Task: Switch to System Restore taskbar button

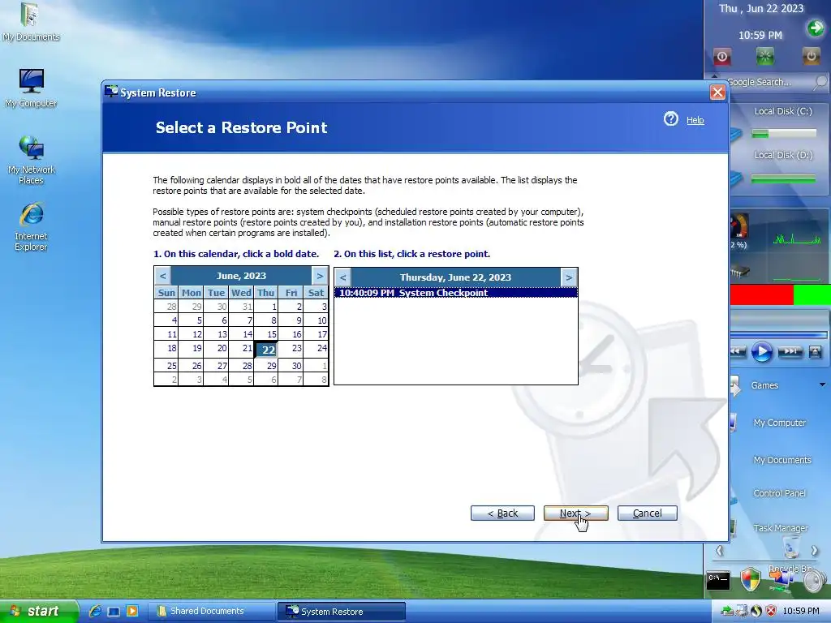Action: pyautogui.click(x=342, y=612)
